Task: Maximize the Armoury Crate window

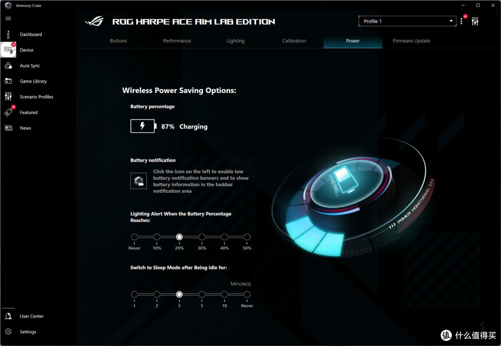Action: pos(478,6)
